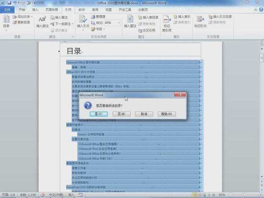Open the customize quick access toolbar dropdown
Image resolution: width=264 pixels, height=198 pixels.
tap(35, 3)
